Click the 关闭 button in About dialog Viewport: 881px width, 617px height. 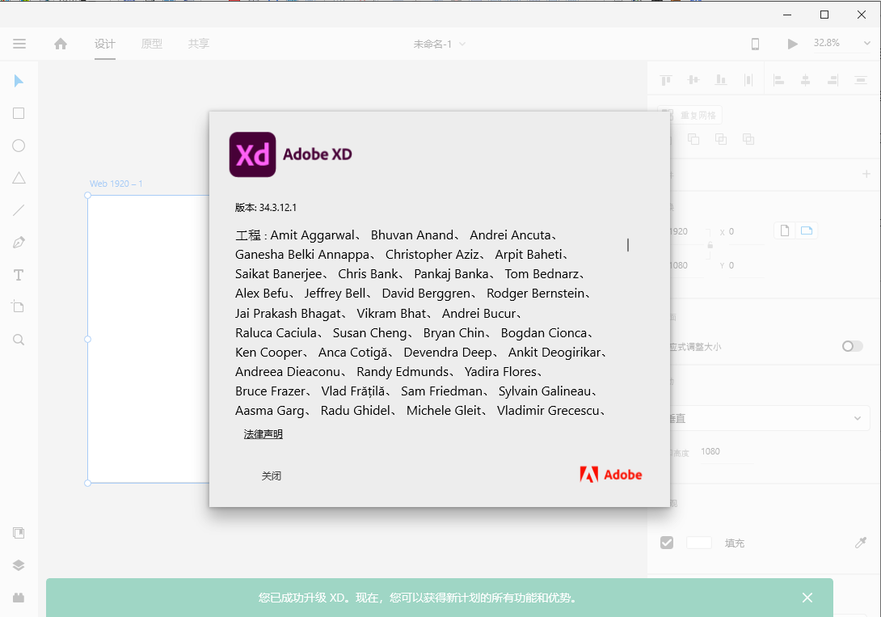272,476
